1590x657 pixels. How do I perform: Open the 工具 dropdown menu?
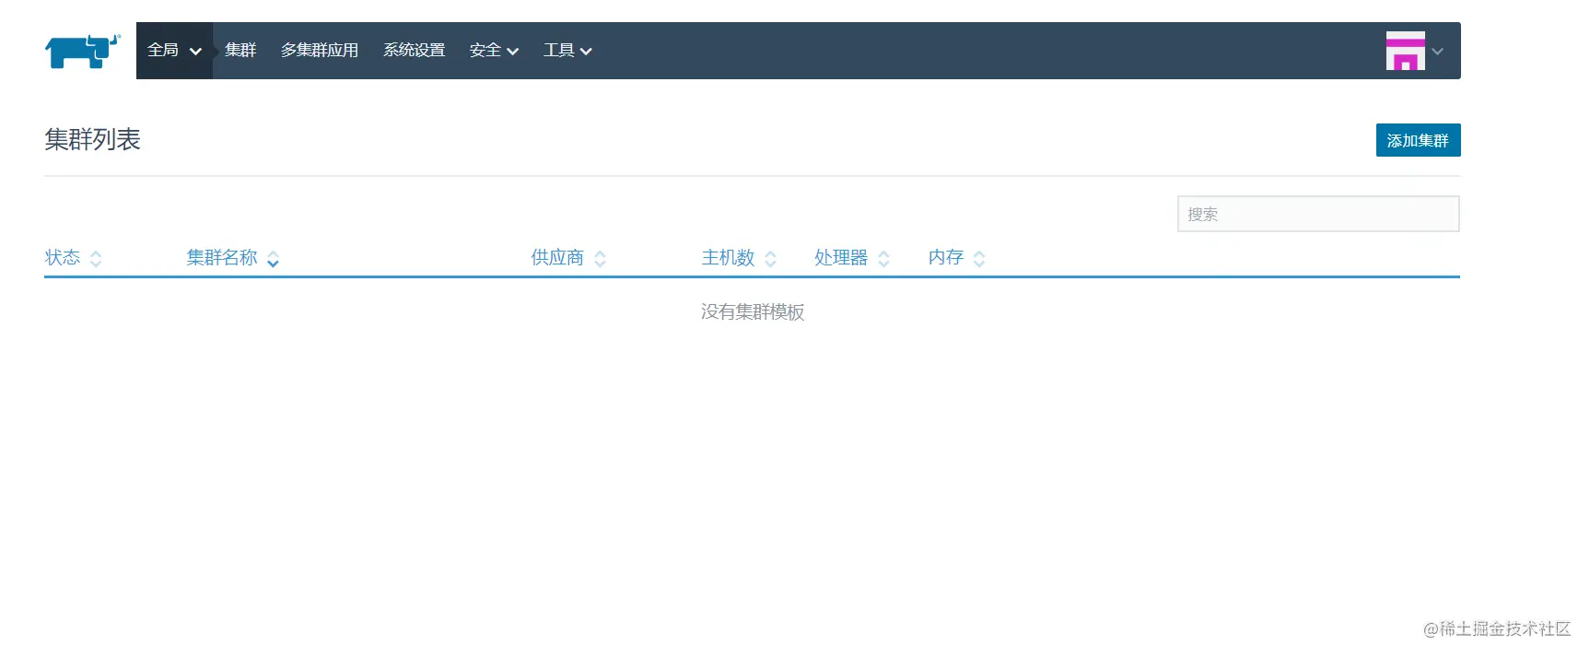(x=567, y=51)
